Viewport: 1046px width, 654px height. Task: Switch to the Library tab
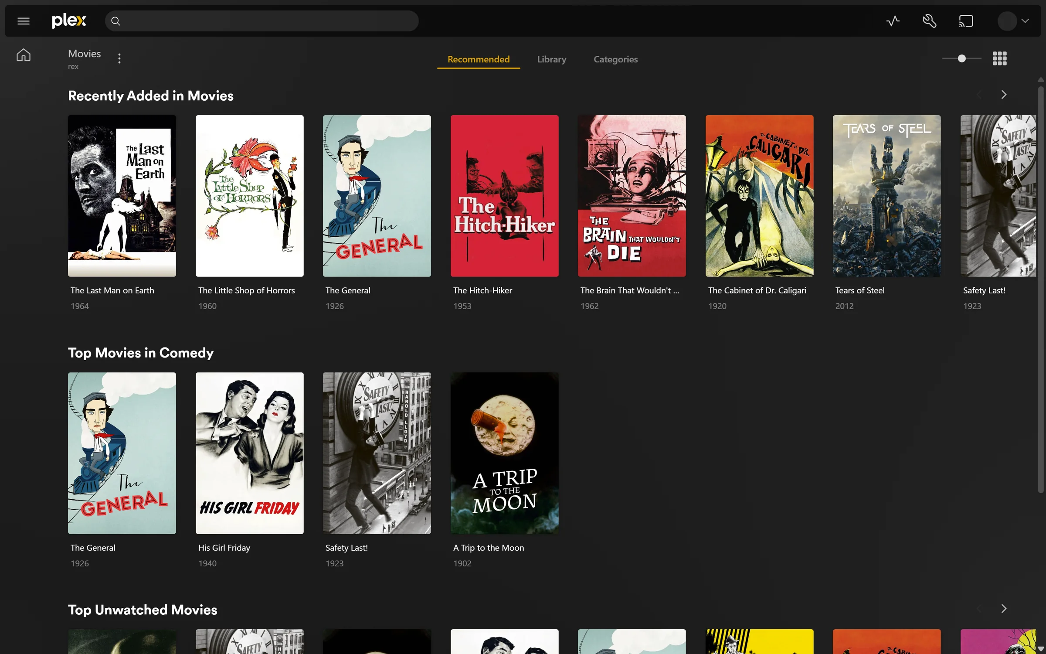point(551,59)
